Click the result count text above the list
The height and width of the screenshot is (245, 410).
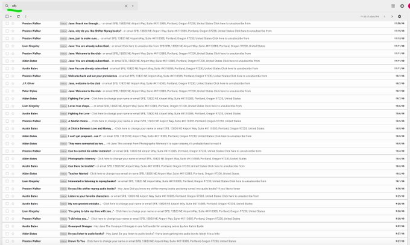[x=370, y=16]
